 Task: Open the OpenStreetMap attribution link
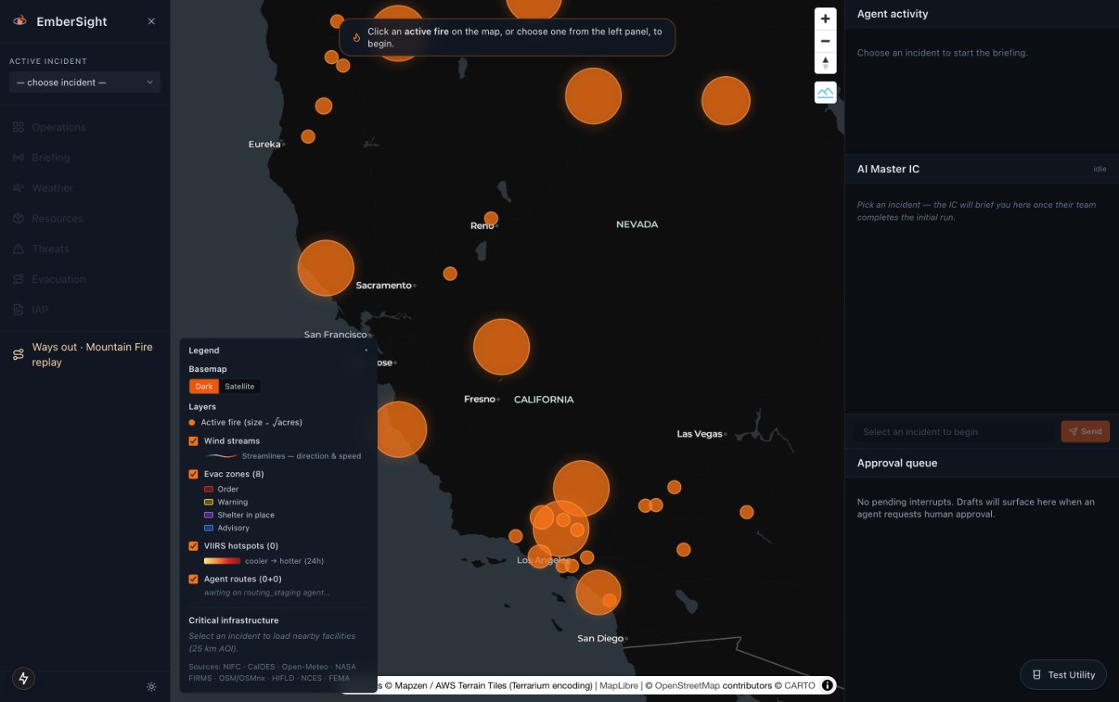[687, 686]
